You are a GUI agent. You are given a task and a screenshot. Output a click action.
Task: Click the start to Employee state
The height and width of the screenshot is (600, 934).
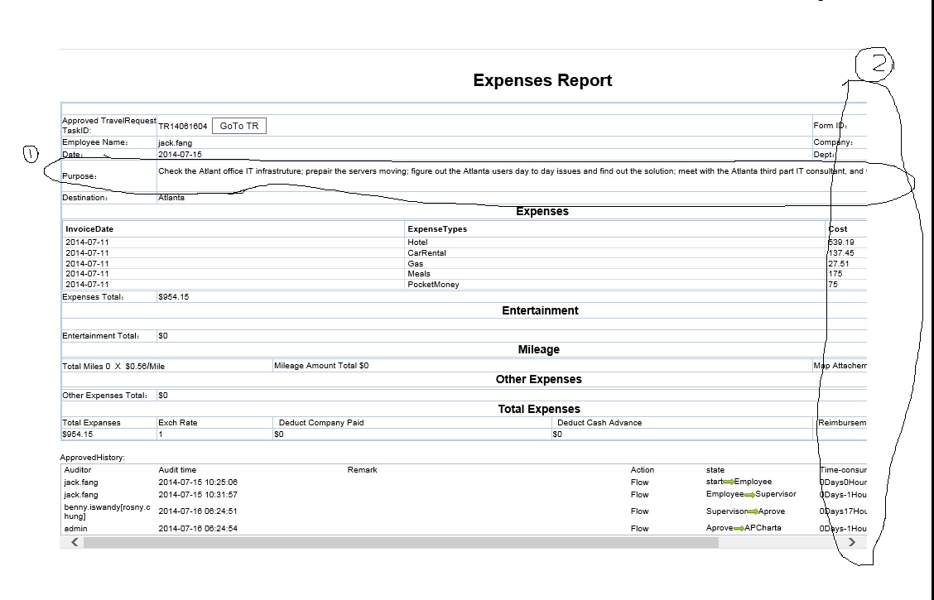(739, 482)
